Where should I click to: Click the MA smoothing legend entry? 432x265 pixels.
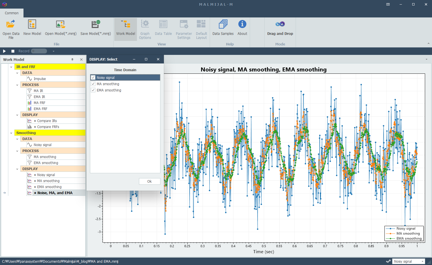click(404, 233)
